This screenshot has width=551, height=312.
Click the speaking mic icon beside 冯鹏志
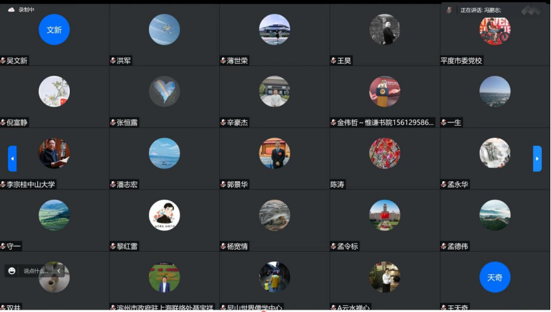(449, 10)
